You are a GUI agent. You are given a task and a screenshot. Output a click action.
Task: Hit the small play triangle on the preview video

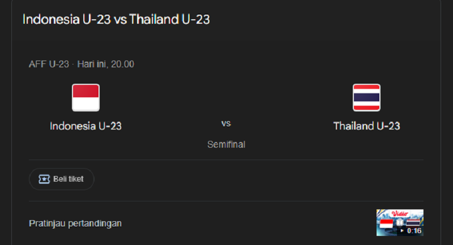coord(402,230)
